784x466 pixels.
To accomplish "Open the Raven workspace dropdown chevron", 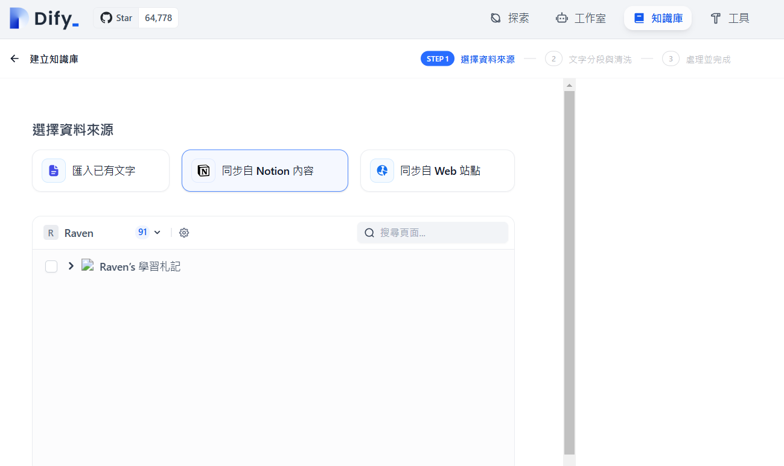I will pos(158,233).
